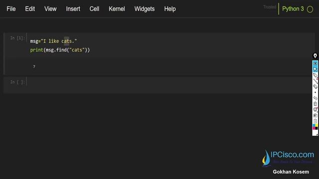Click the trash can clear icon
The height and width of the screenshot is (179, 319).
[x=315, y=104]
